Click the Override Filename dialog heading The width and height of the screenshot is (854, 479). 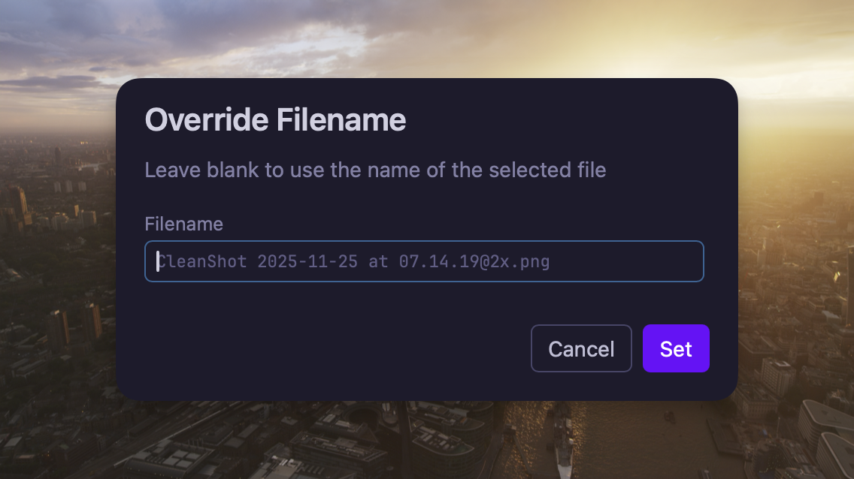click(x=275, y=120)
